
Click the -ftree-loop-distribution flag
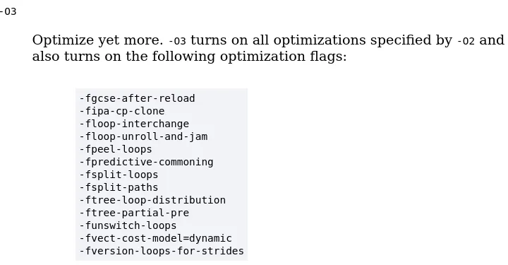click(152, 200)
